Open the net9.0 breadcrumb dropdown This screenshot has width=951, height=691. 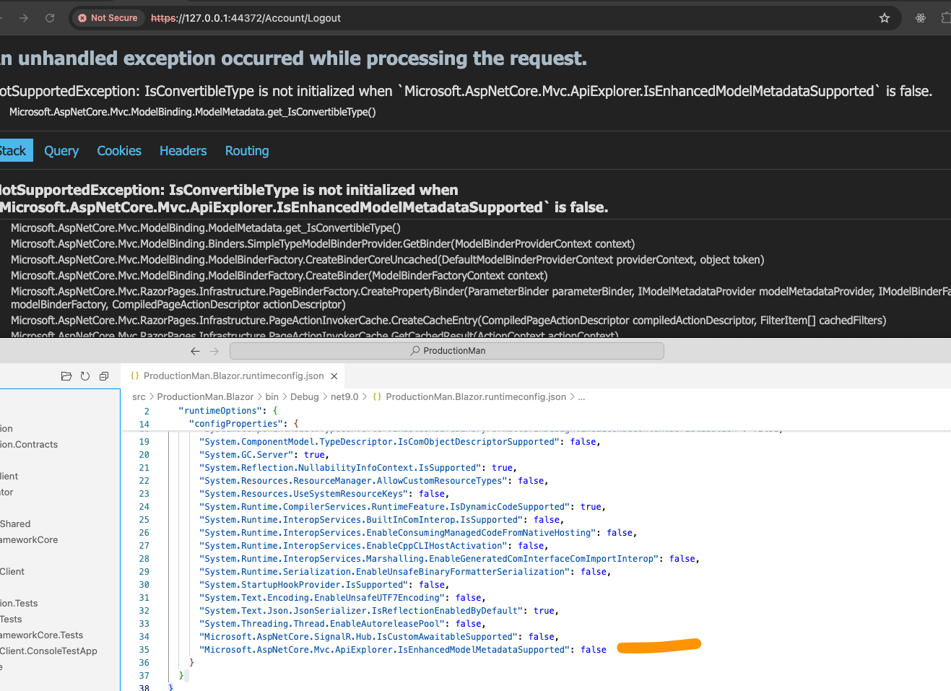[344, 397]
